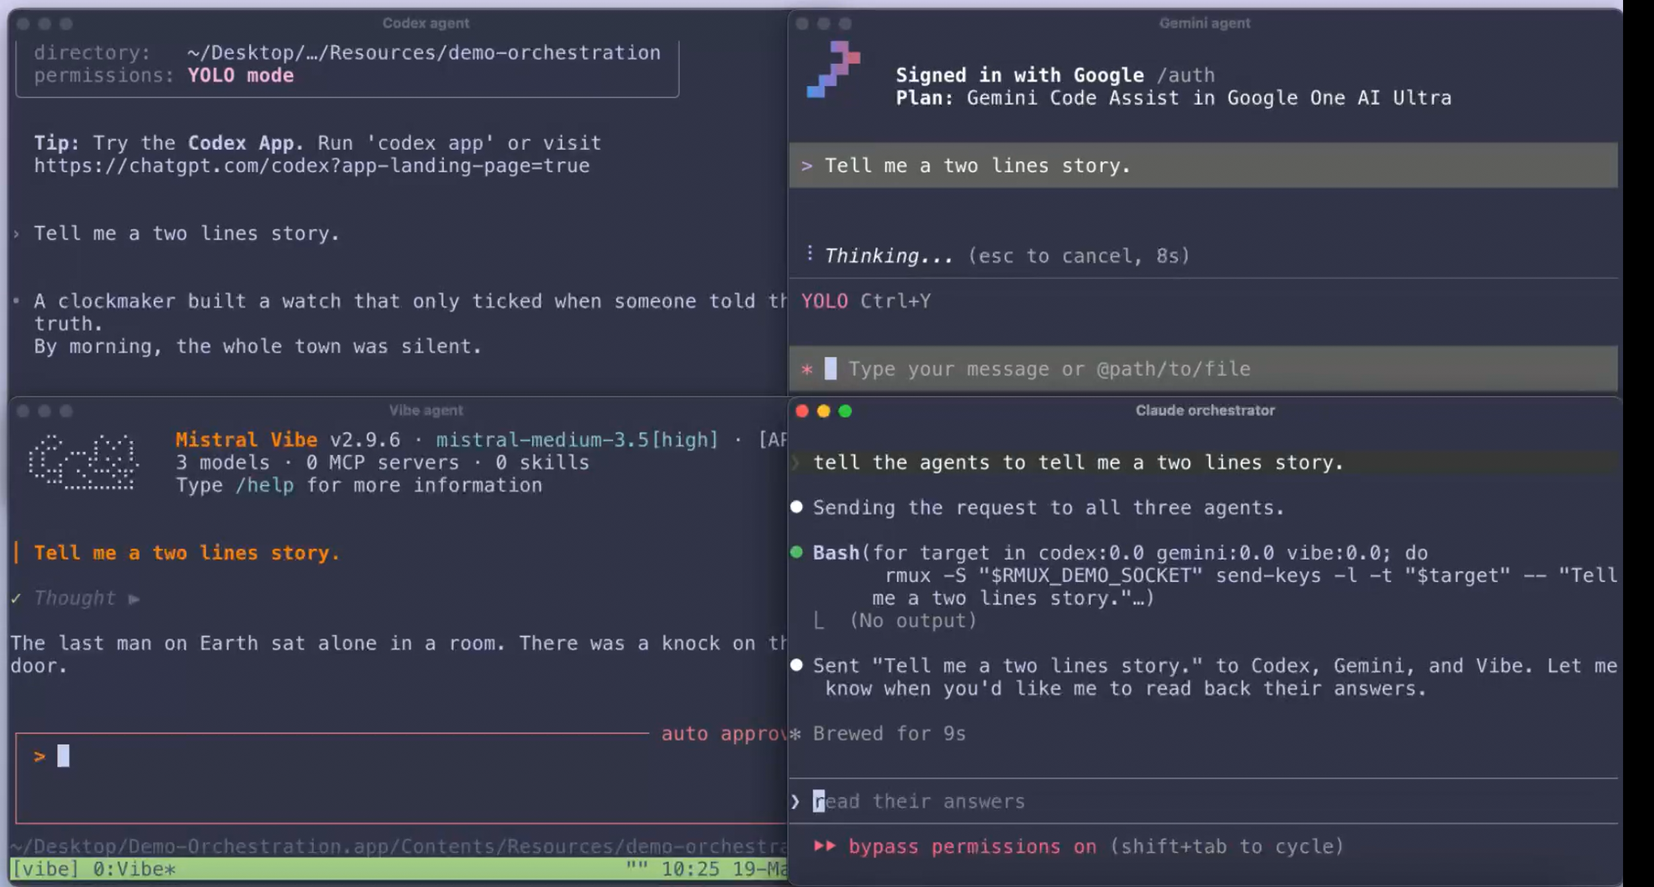This screenshot has width=1654, height=887.
Task: Click the prompt chevron before "read their answers"
Action: 796,801
